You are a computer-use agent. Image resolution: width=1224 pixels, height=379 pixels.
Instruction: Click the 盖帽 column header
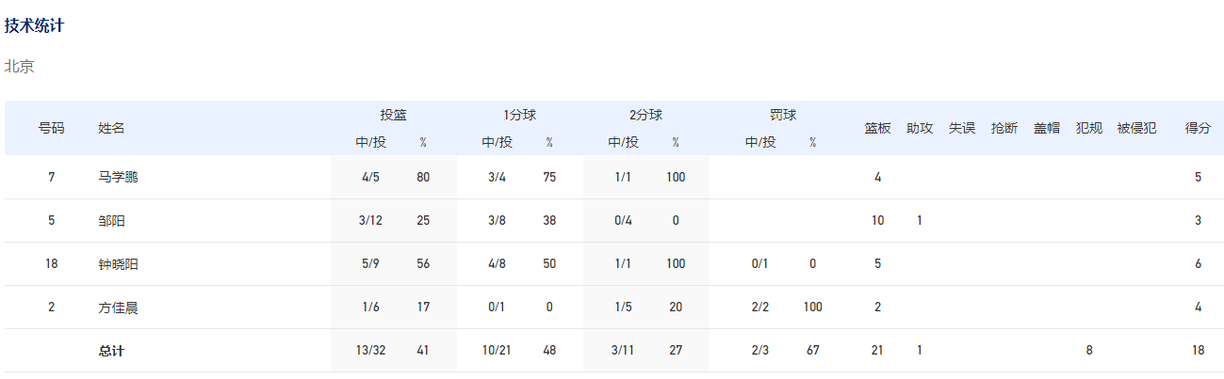[x=1047, y=128]
